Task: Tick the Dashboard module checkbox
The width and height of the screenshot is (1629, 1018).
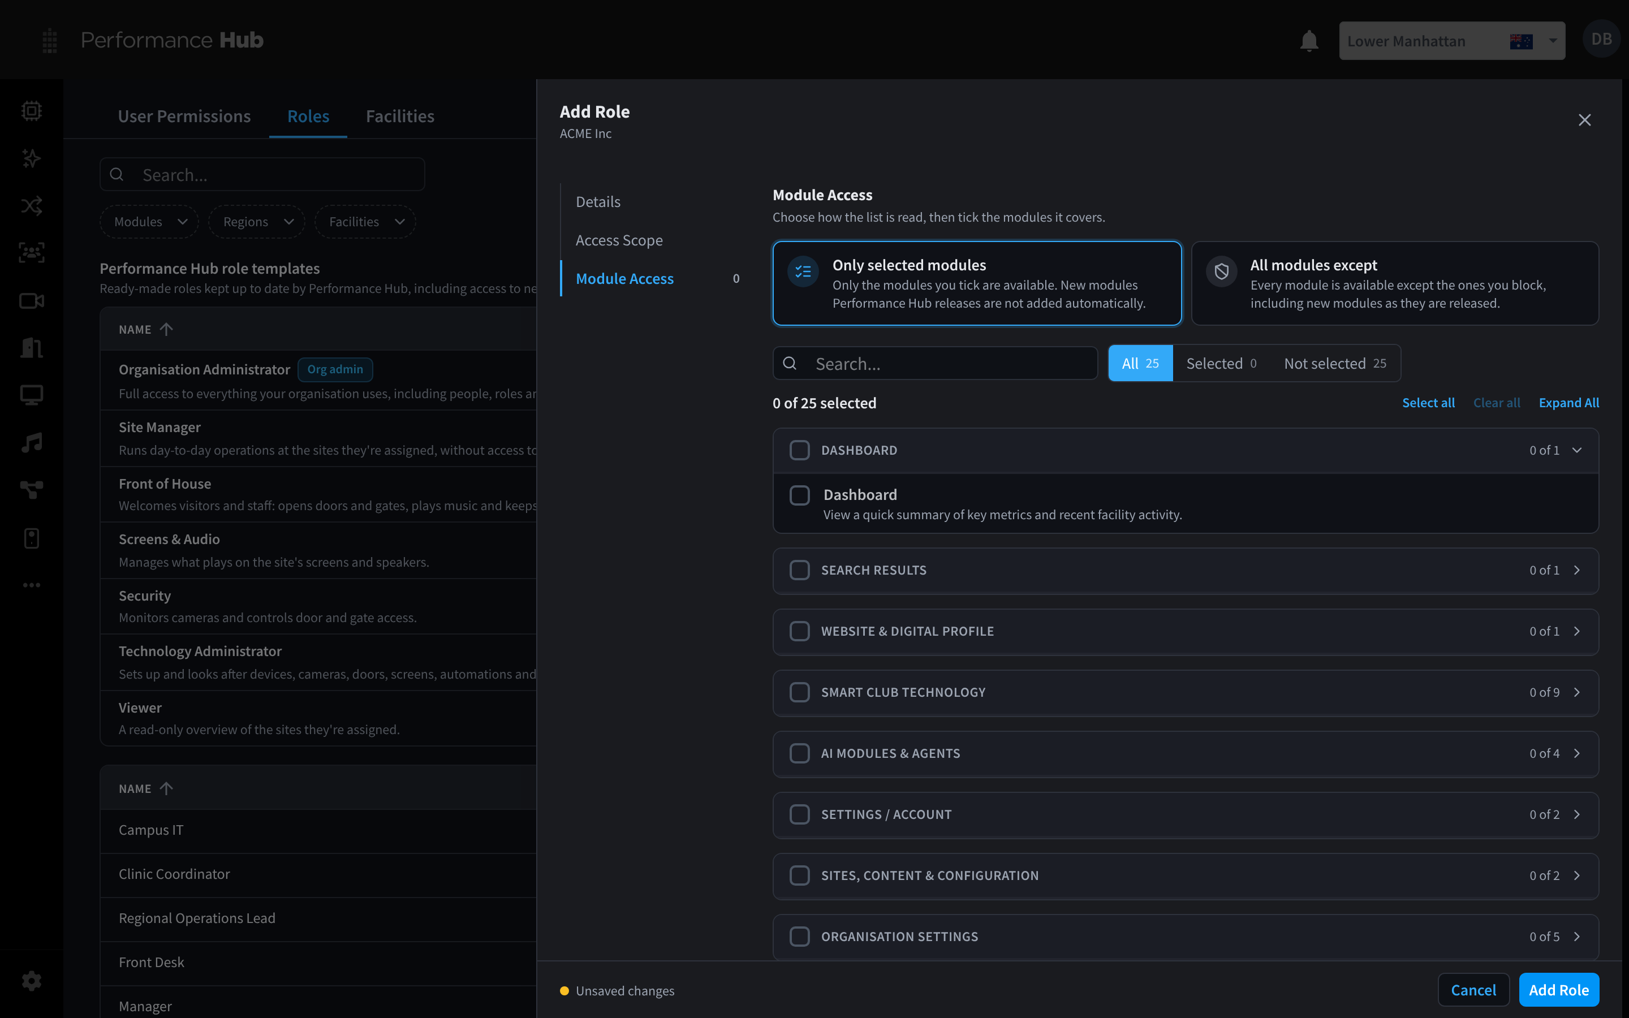Action: coord(800,495)
